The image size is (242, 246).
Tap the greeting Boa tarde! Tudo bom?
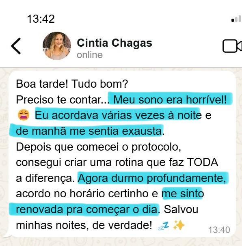[72, 84]
